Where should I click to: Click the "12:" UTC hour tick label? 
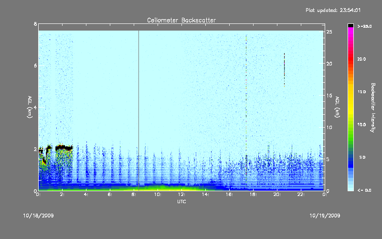click(x=182, y=195)
